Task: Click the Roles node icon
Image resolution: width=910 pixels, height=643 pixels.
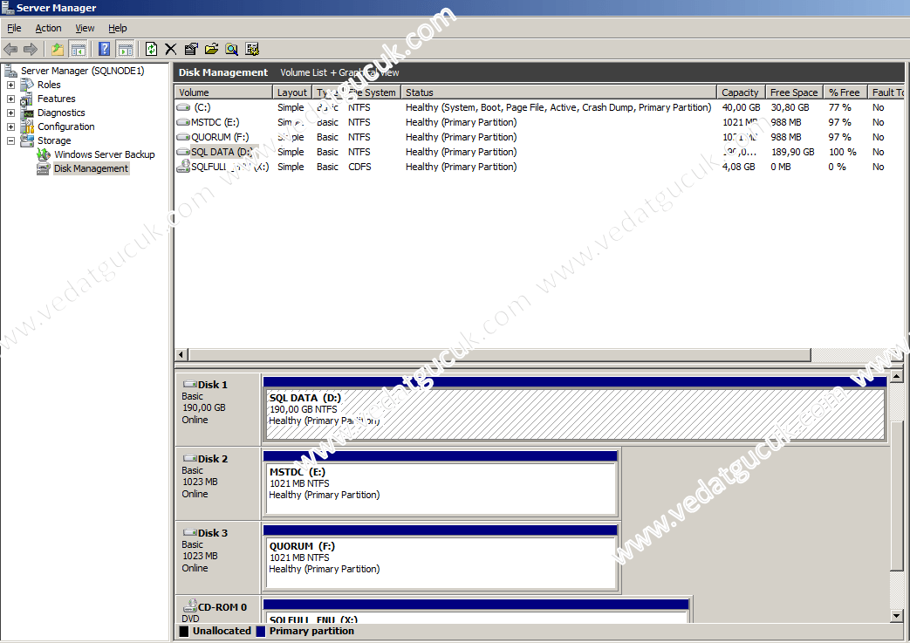Action: (x=27, y=85)
